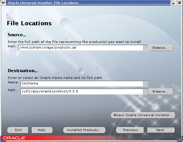Click the File Locations title bar
This screenshot has height=142, width=183.
point(84,3)
